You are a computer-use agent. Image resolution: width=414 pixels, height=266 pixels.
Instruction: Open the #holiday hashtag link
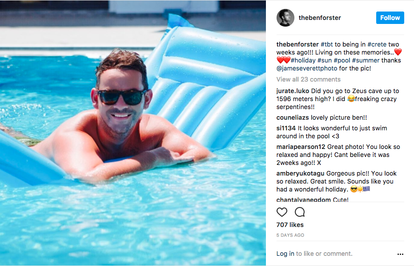click(303, 60)
